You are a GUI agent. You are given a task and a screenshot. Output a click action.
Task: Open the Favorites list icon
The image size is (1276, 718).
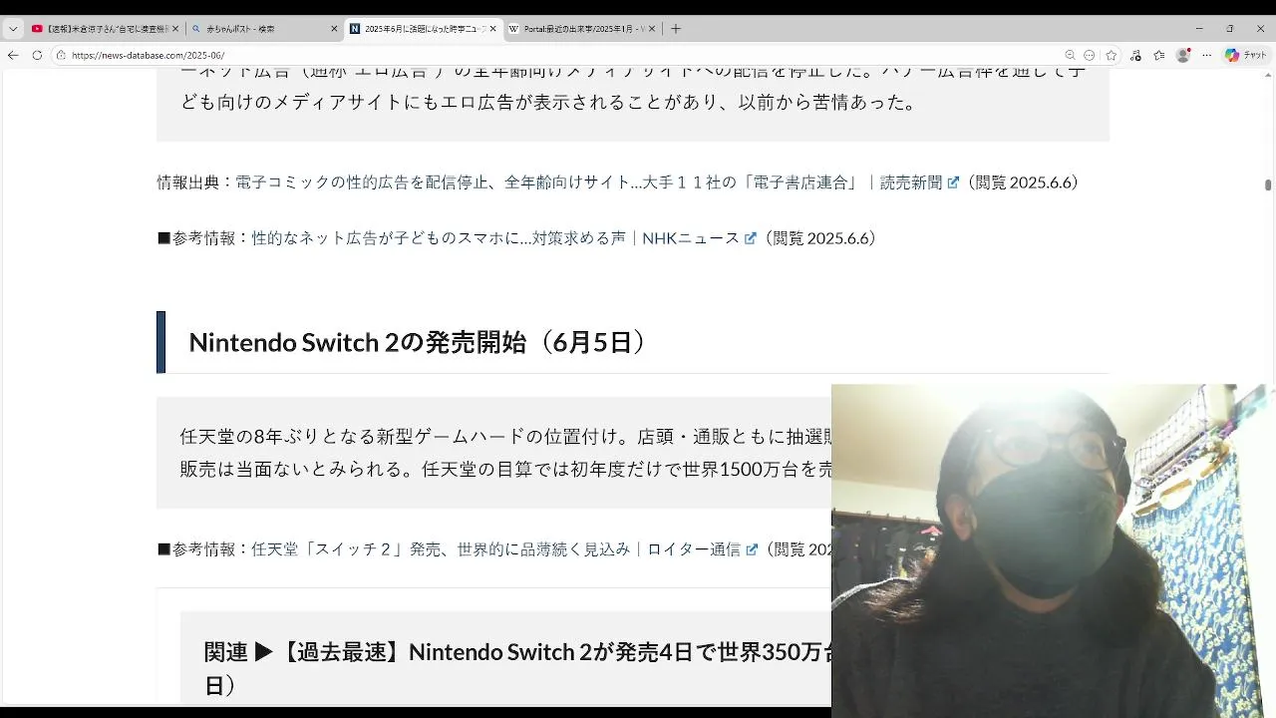coord(1158,55)
